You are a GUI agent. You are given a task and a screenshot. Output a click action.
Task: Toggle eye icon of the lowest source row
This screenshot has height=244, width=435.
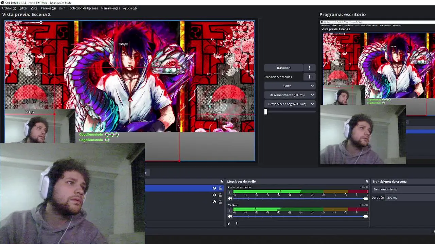click(214, 202)
